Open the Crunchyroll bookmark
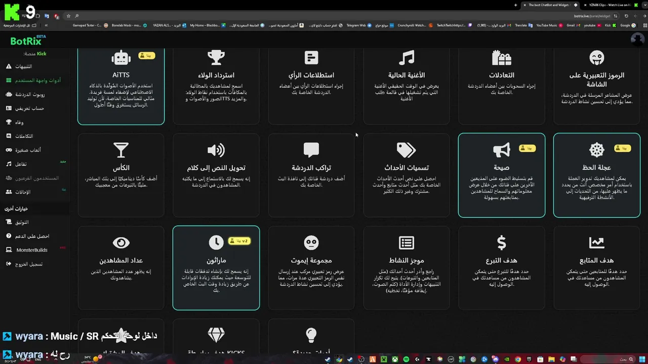Viewport: 648px width, 364px height. (414, 25)
